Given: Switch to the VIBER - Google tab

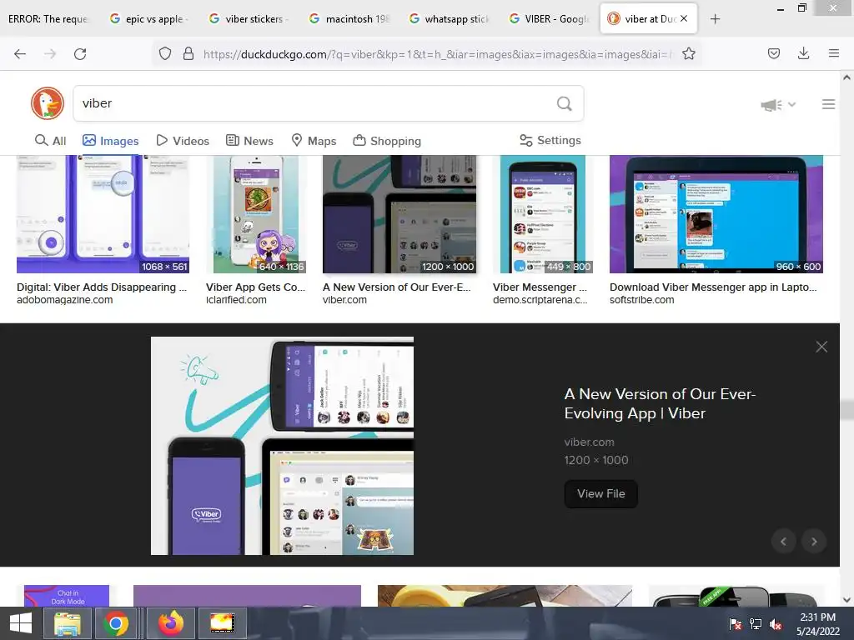Looking at the screenshot, I should coord(549,19).
